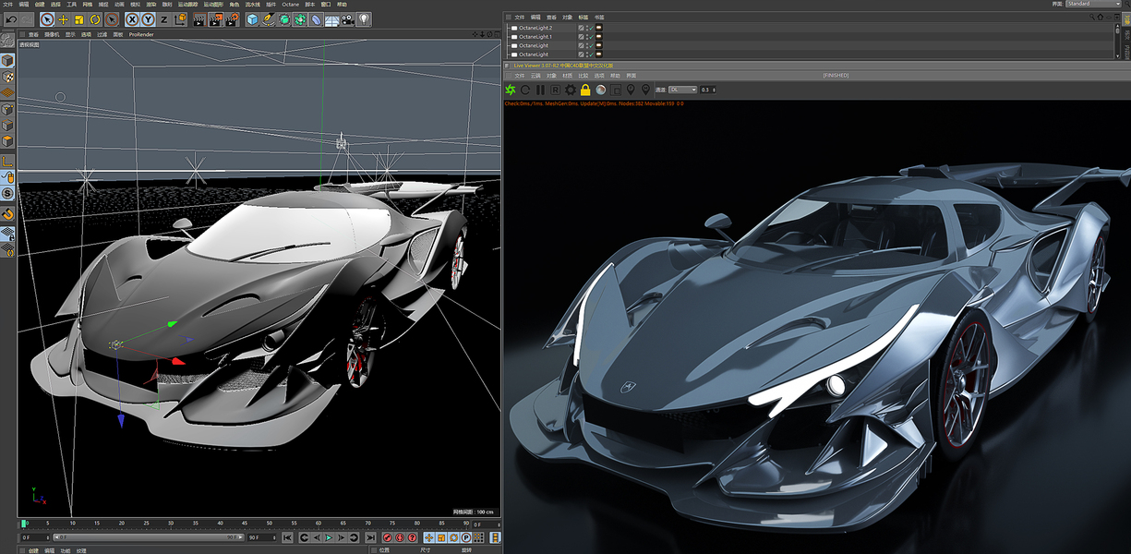The image size is (1131, 554).
Task: Toggle the Z axis lock
Action: click(x=163, y=19)
